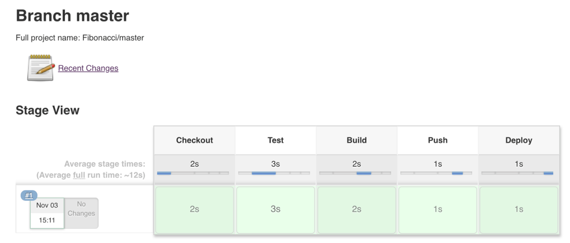Click the Checkout 2s stage result cell

[195, 210]
